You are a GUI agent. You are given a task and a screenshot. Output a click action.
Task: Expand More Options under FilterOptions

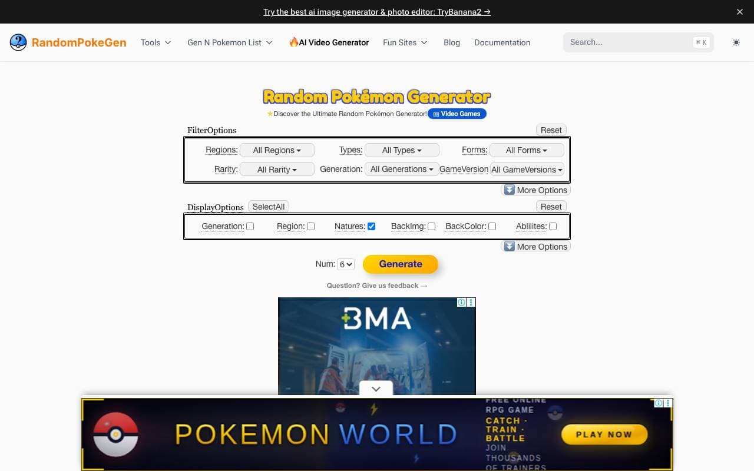(535, 190)
